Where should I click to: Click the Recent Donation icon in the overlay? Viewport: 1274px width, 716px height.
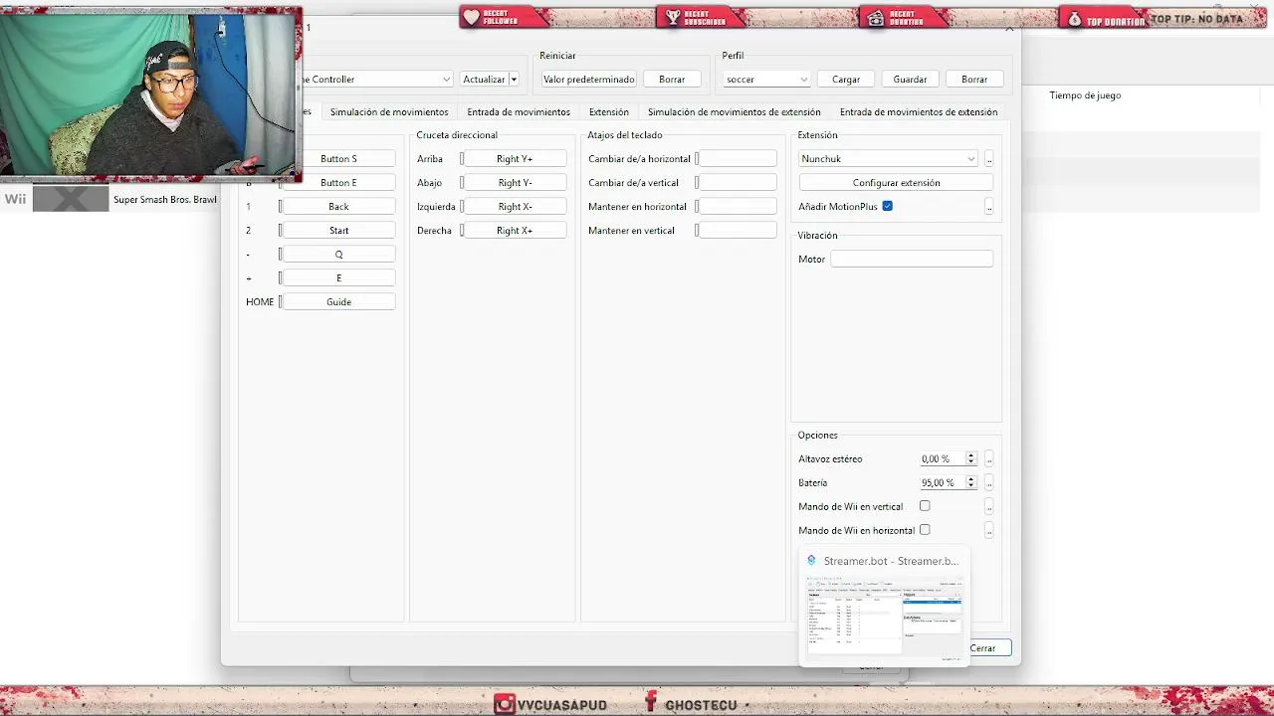tap(874, 17)
